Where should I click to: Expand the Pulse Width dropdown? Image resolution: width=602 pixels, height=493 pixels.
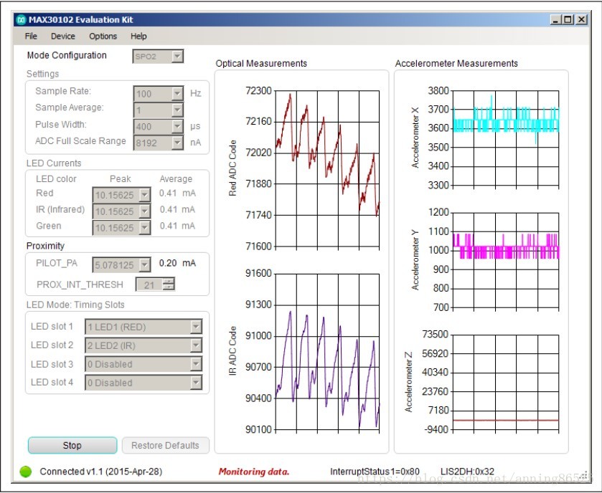177,127
